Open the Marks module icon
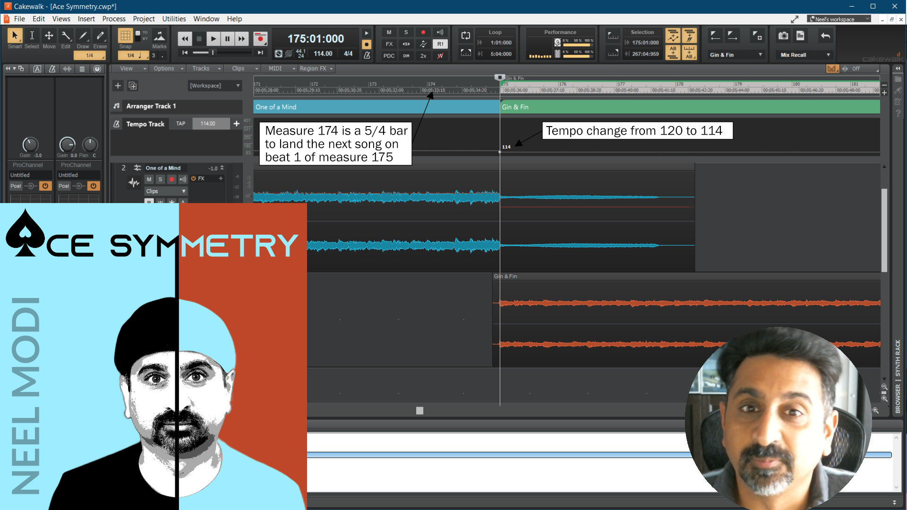 [x=159, y=36]
